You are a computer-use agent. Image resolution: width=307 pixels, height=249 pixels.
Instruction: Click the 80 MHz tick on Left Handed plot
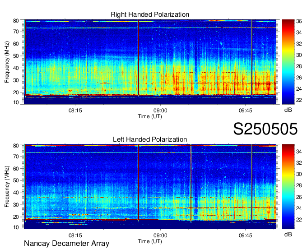[16, 146]
